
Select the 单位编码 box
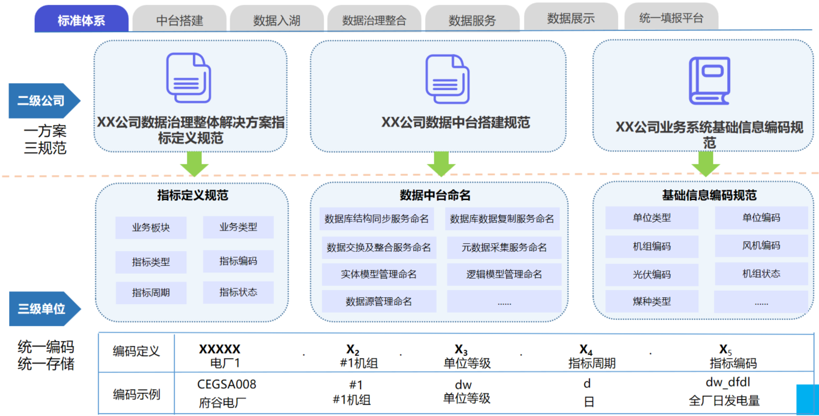[x=761, y=218]
